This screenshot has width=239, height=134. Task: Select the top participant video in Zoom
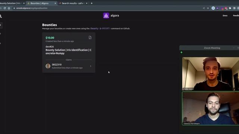[x=211, y=74]
